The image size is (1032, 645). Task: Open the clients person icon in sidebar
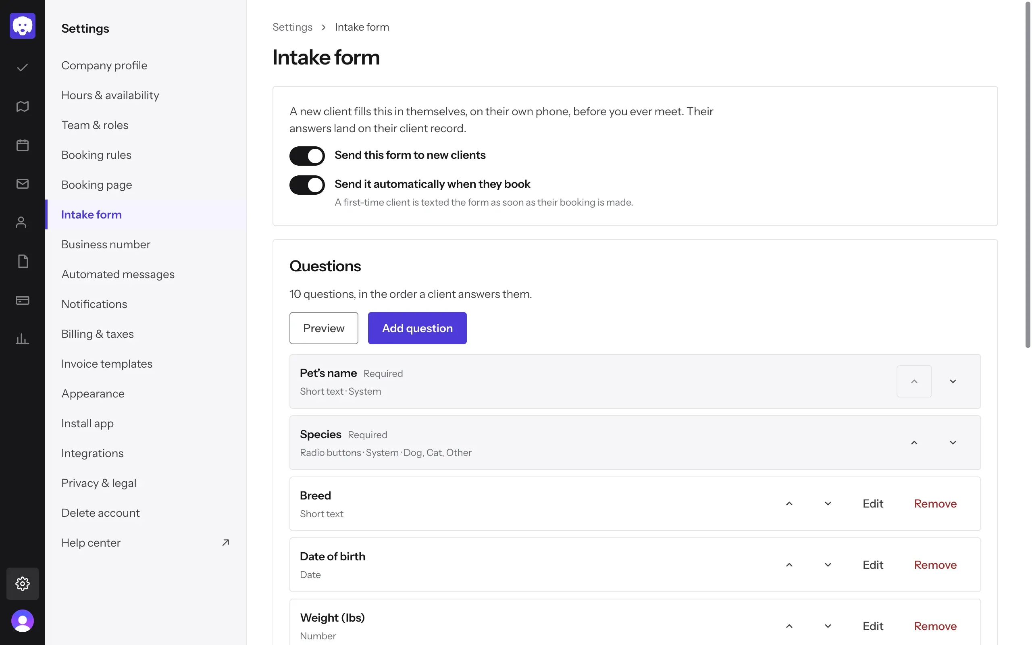21,222
